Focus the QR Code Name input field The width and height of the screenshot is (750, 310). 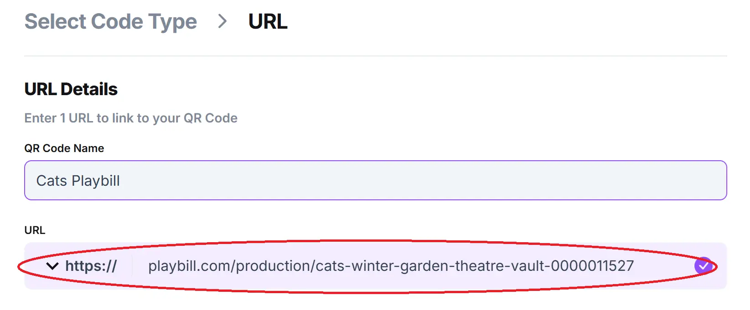(375, 180)
